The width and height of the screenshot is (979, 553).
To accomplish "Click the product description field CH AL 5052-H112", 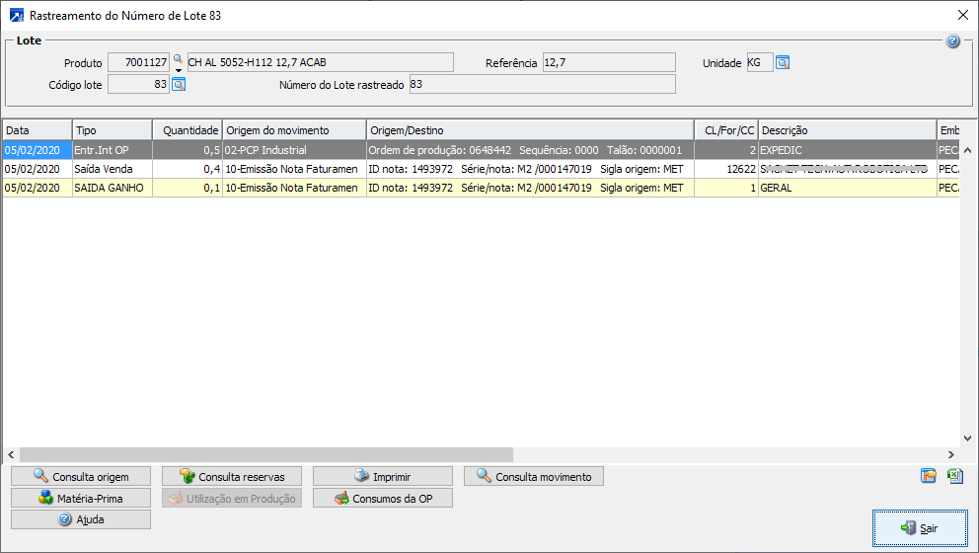I will 321,62.
